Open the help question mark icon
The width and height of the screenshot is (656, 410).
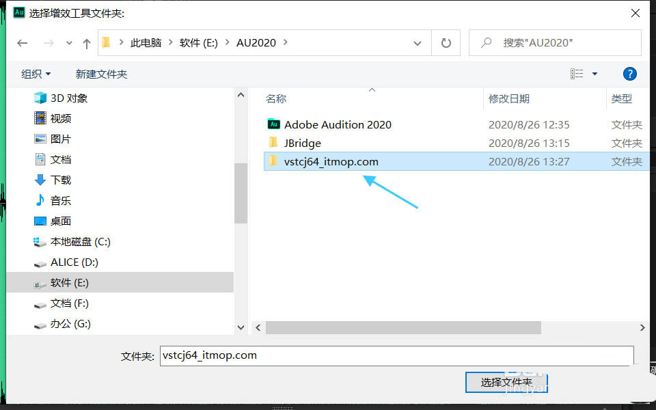(x=630, y=74)
